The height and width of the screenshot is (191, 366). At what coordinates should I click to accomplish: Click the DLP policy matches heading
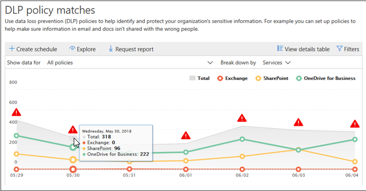coord(50,10)
